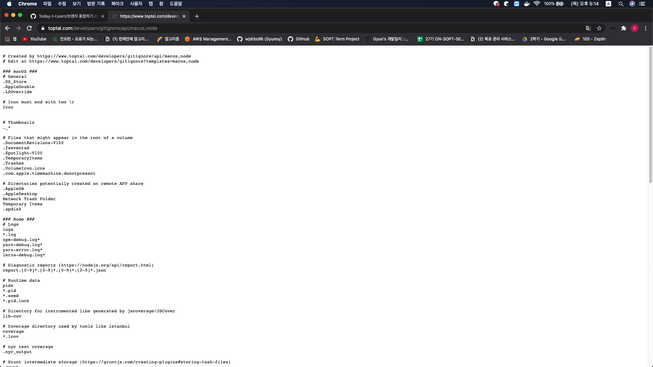
Task: Open the Chrome extensions puzzle icon
Action: tap(623, 28)
